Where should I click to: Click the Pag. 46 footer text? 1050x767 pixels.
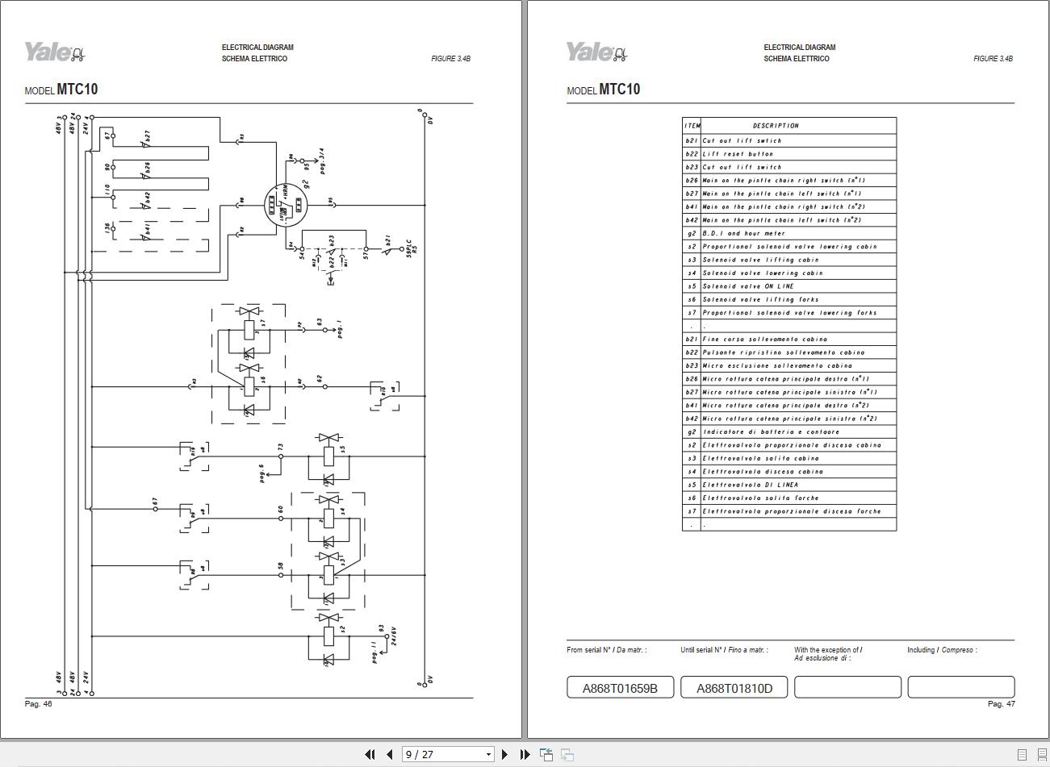point(39,704)
